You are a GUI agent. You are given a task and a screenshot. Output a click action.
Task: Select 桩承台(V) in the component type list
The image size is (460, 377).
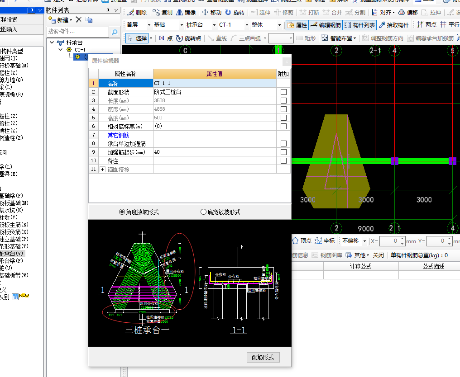11,254
